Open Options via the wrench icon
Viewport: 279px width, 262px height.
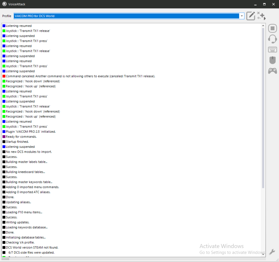pyautogui.click(x=272, y=252)
